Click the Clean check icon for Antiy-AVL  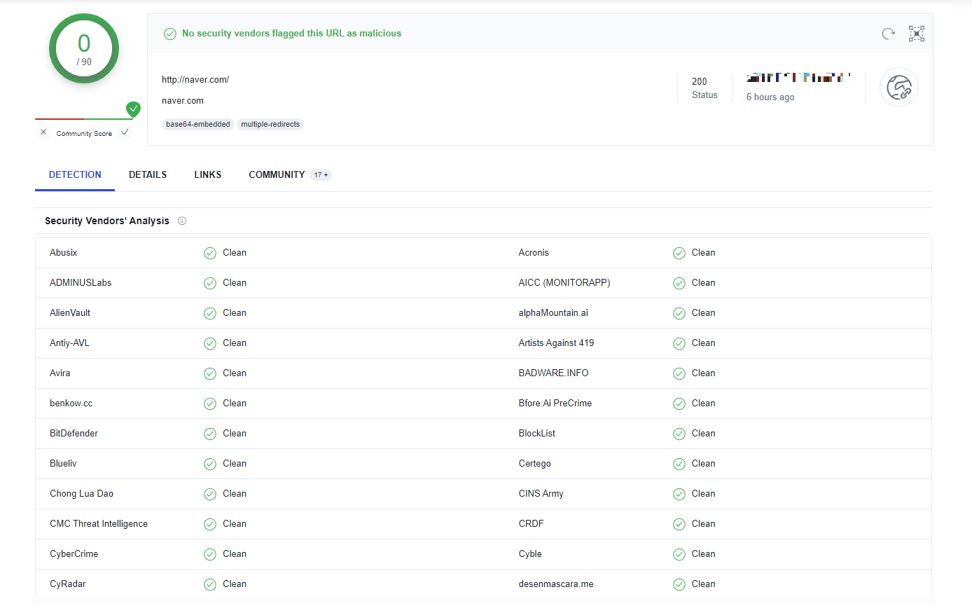coord(210,343)
